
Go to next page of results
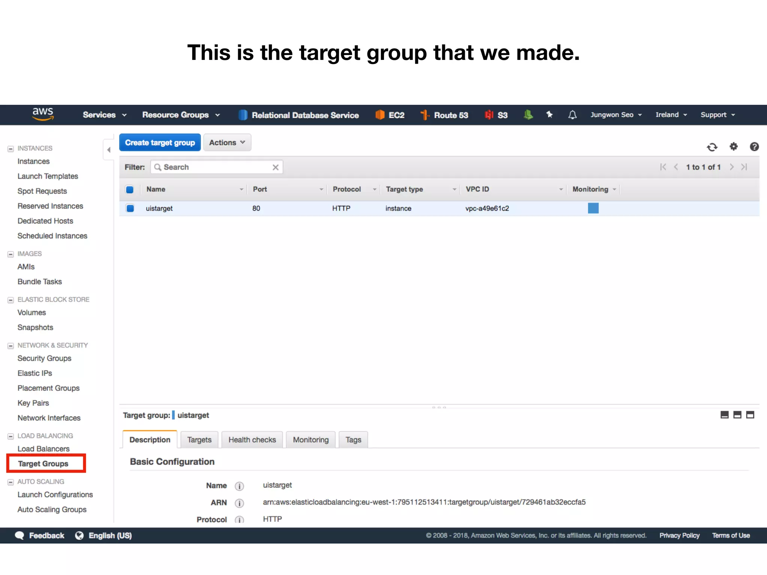coord(731,167)
